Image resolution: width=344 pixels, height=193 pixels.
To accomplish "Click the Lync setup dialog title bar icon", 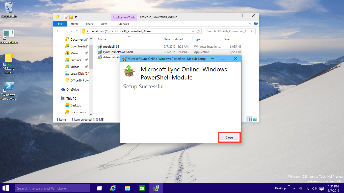I will click(124, 59).
